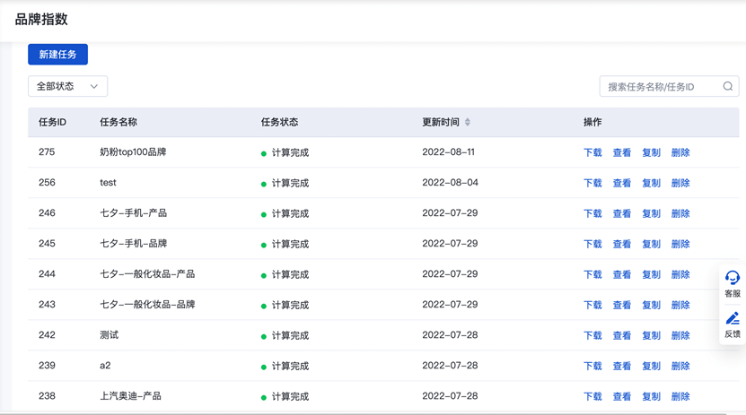Delete task 239 named a2

point(680,367)
